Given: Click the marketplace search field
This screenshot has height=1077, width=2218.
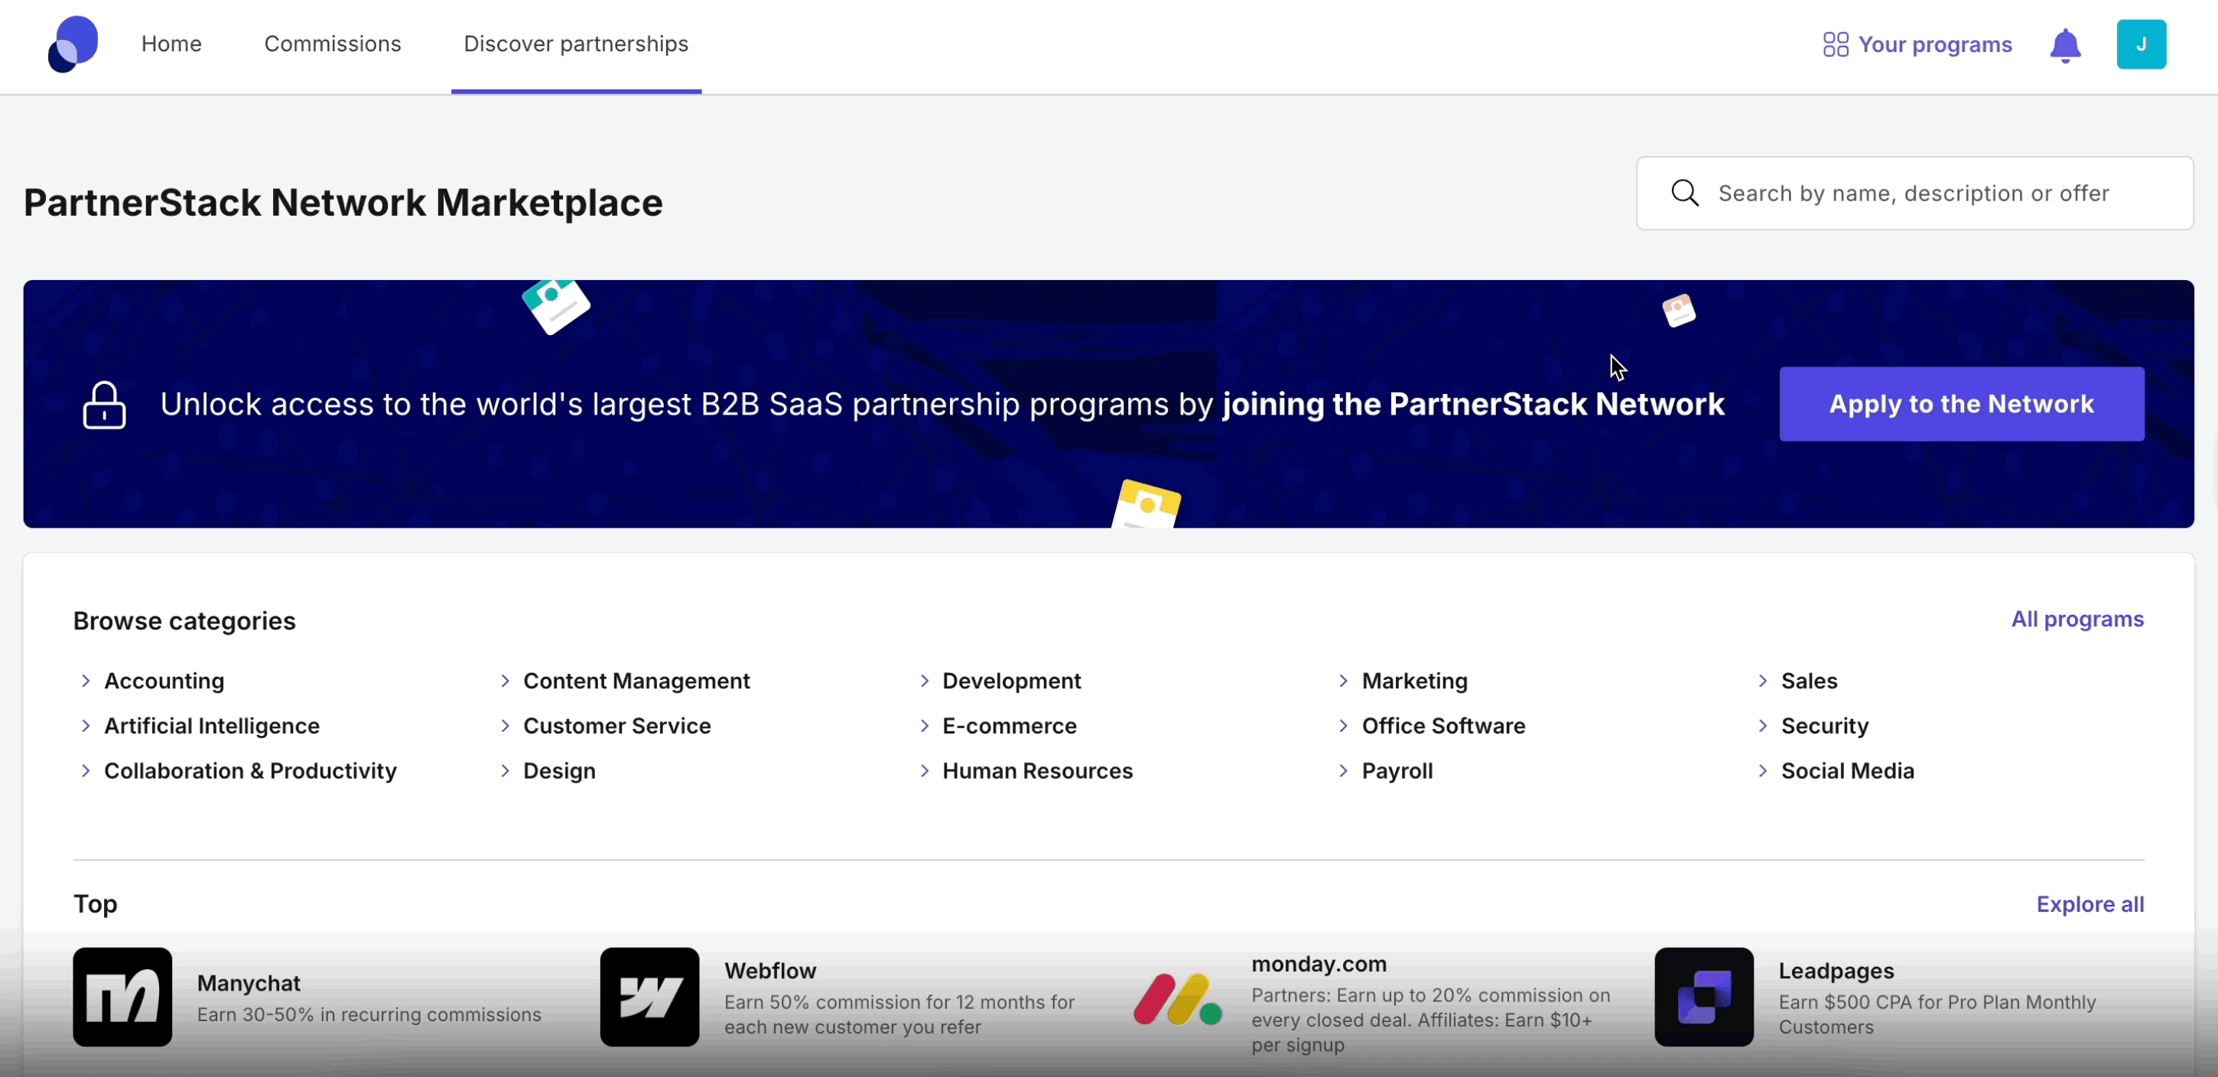Looking at the screenshot, I should [1914, 193].
